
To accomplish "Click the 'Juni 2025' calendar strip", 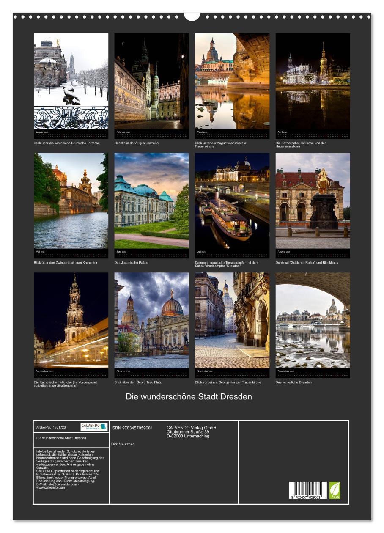I will coord(151,254).
